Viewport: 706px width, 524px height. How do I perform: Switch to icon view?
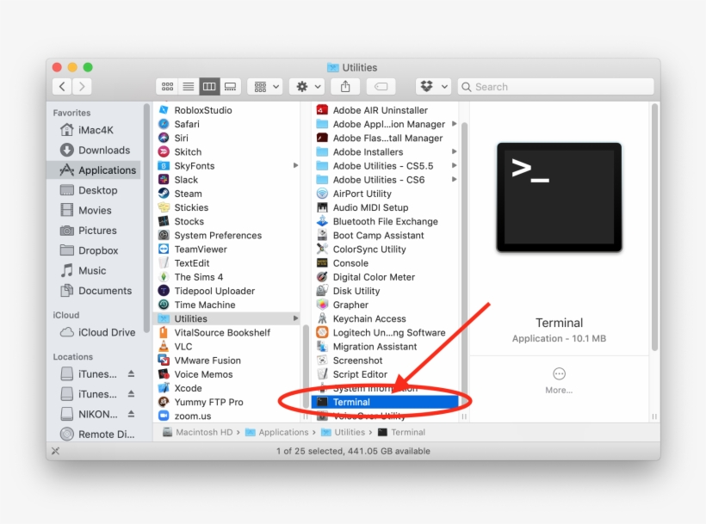tap(167, 86)
